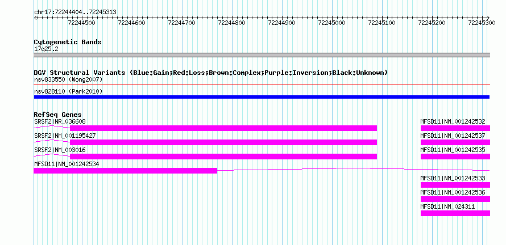Screen dimensions: 506x245
Task: Click the SRSF2 NM_003016 magenta exon bar
Action: [x=223, y=157]
